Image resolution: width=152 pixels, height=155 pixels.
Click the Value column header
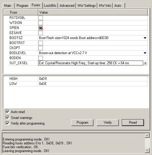click(93, 12)
